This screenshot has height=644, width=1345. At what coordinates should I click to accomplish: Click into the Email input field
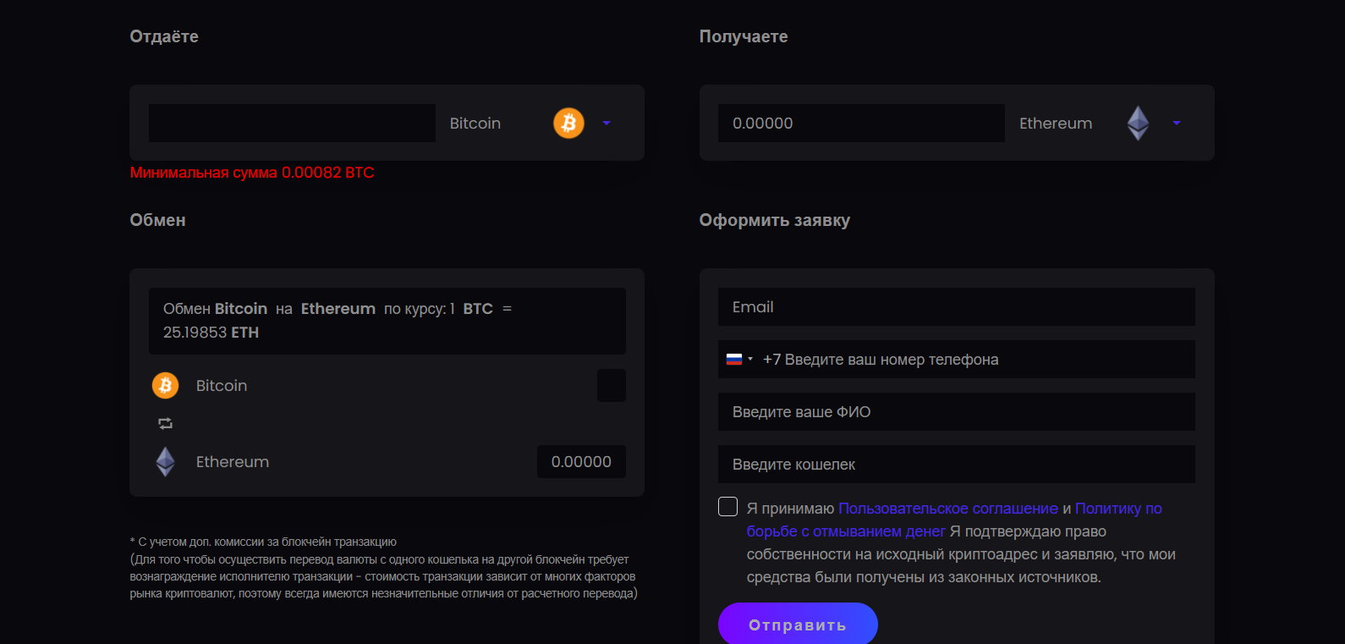click(957, 306)
